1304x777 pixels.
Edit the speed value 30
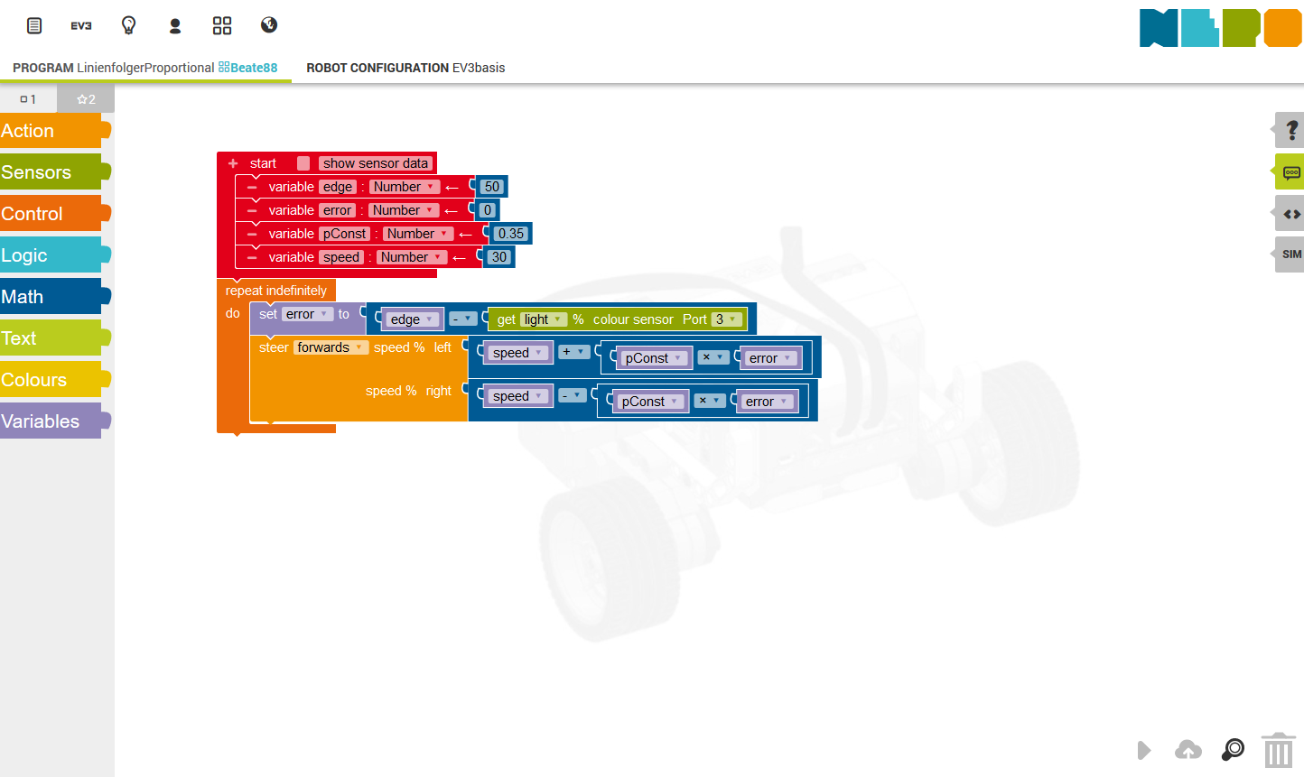click(499, 257)
